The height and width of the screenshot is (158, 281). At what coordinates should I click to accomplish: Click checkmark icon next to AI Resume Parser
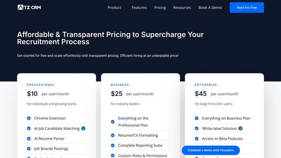(x=29, y=139)
